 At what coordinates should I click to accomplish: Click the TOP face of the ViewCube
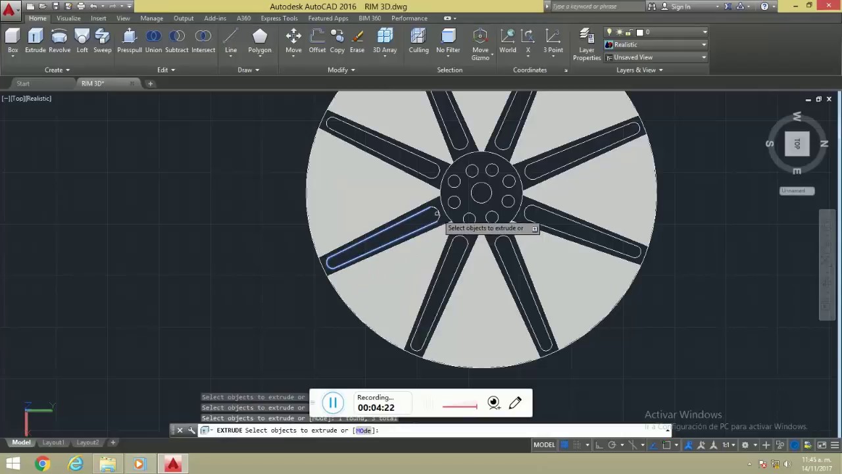coord(797,144)
